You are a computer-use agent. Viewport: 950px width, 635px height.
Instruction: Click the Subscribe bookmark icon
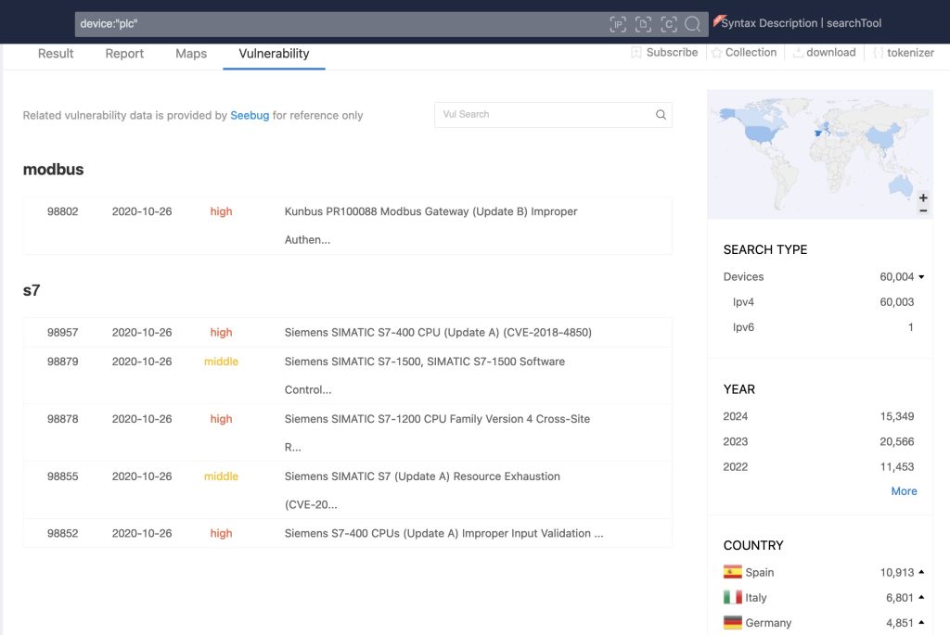tap(636, 53)
